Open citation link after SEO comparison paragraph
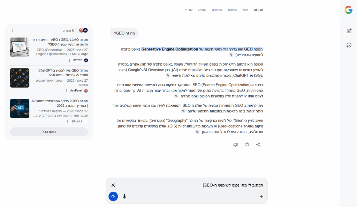 pyautogui.click(x=176, y=96)
